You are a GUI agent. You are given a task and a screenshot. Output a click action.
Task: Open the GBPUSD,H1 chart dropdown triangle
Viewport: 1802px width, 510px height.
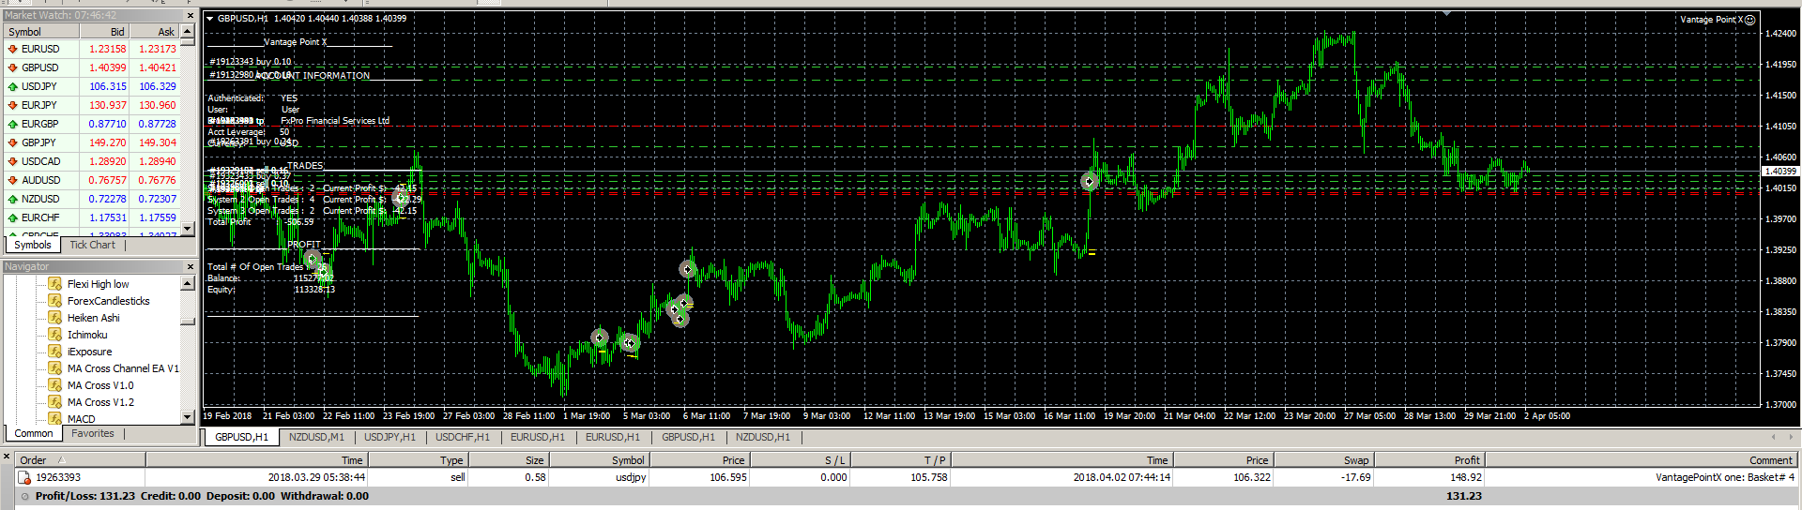[210, 18]
